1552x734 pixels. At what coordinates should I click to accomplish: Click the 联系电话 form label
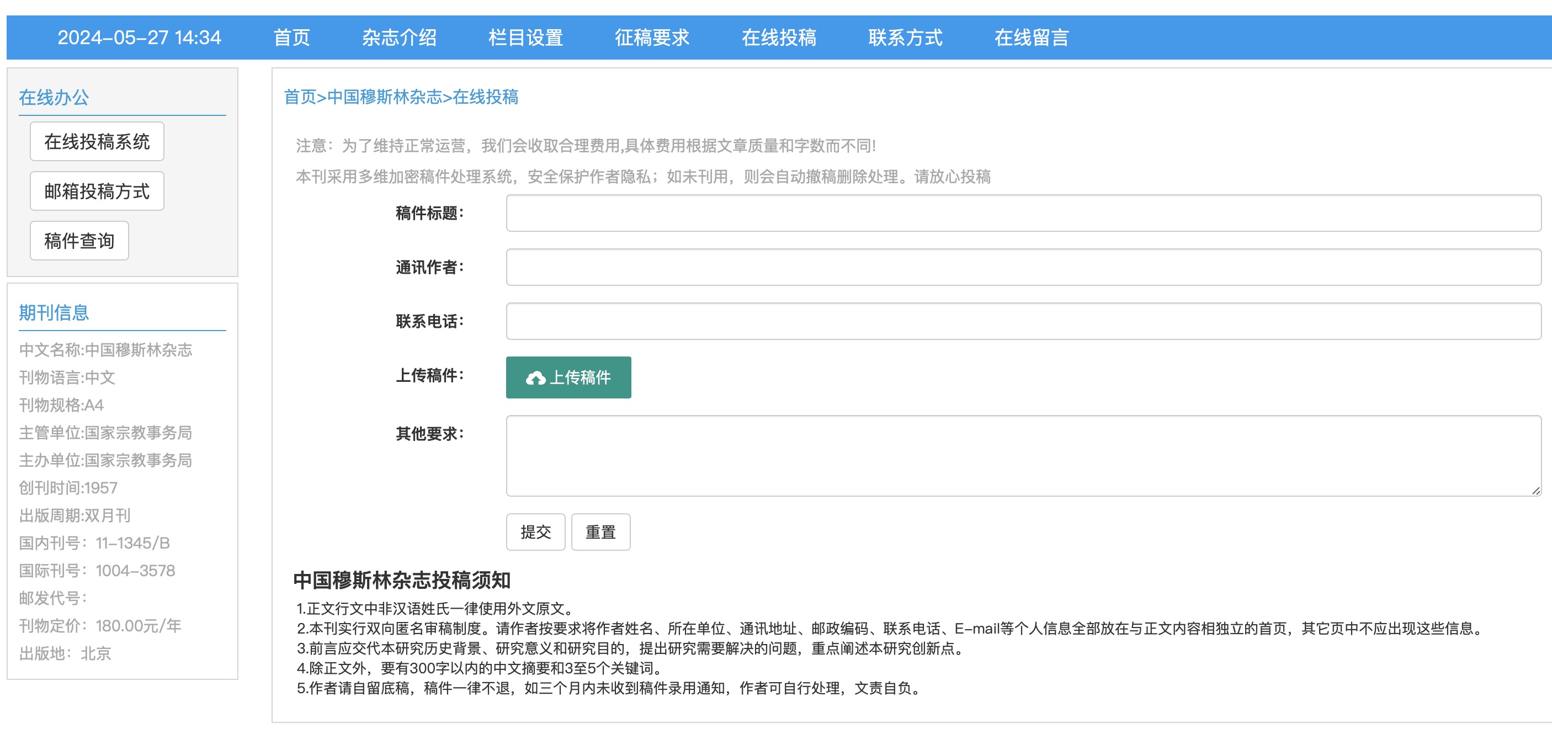pyautogui.click(x=429, y=321)
